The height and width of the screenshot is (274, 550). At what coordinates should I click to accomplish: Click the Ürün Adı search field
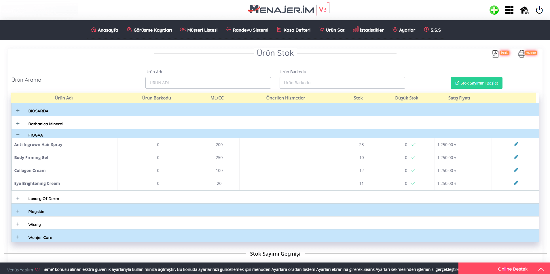click(208, 83)
